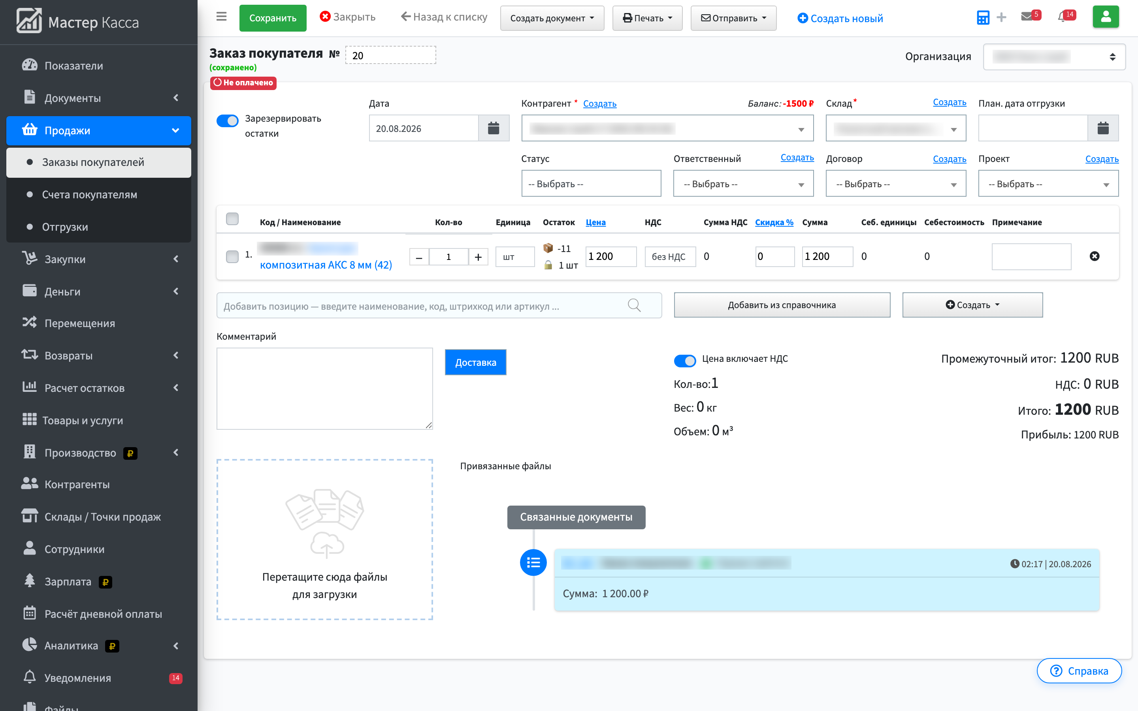Remove the product row with the X icon
The image size is (1138, 711).
coord(1094,256)
